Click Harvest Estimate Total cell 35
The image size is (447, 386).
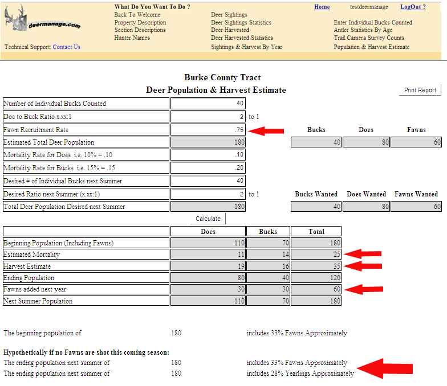pos(316,266)
